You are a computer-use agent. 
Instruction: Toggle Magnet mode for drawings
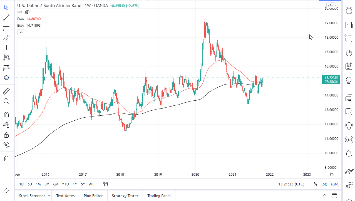[6, 114]
